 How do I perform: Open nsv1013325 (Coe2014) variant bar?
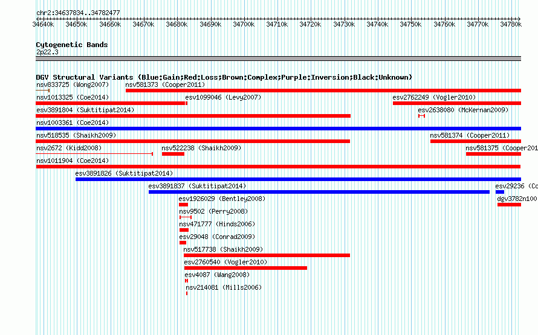(111, 103)
